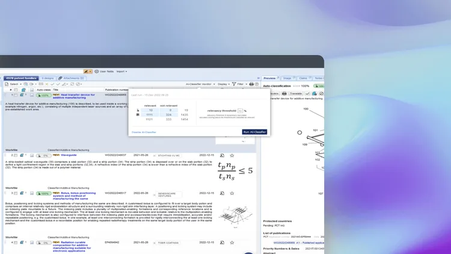
Task: Open the Heat transfer device patent title
Action: click(74, 96)
